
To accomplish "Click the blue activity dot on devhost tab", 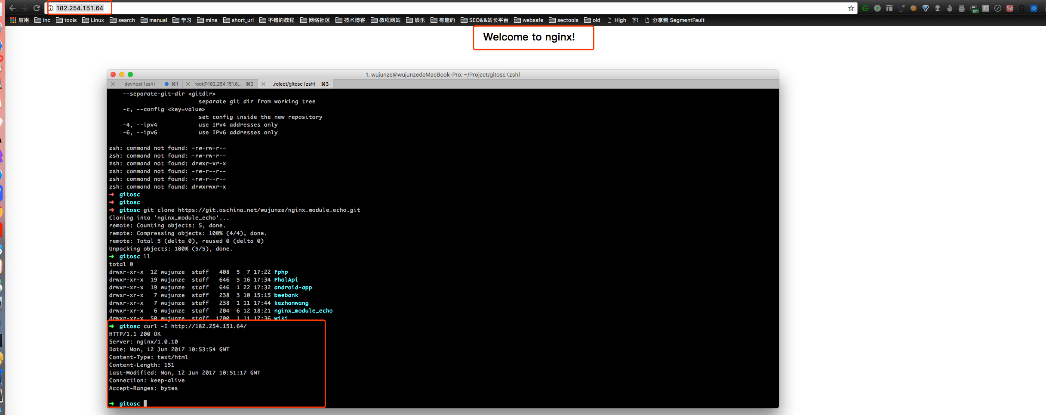I will click(x=166, y=84).
